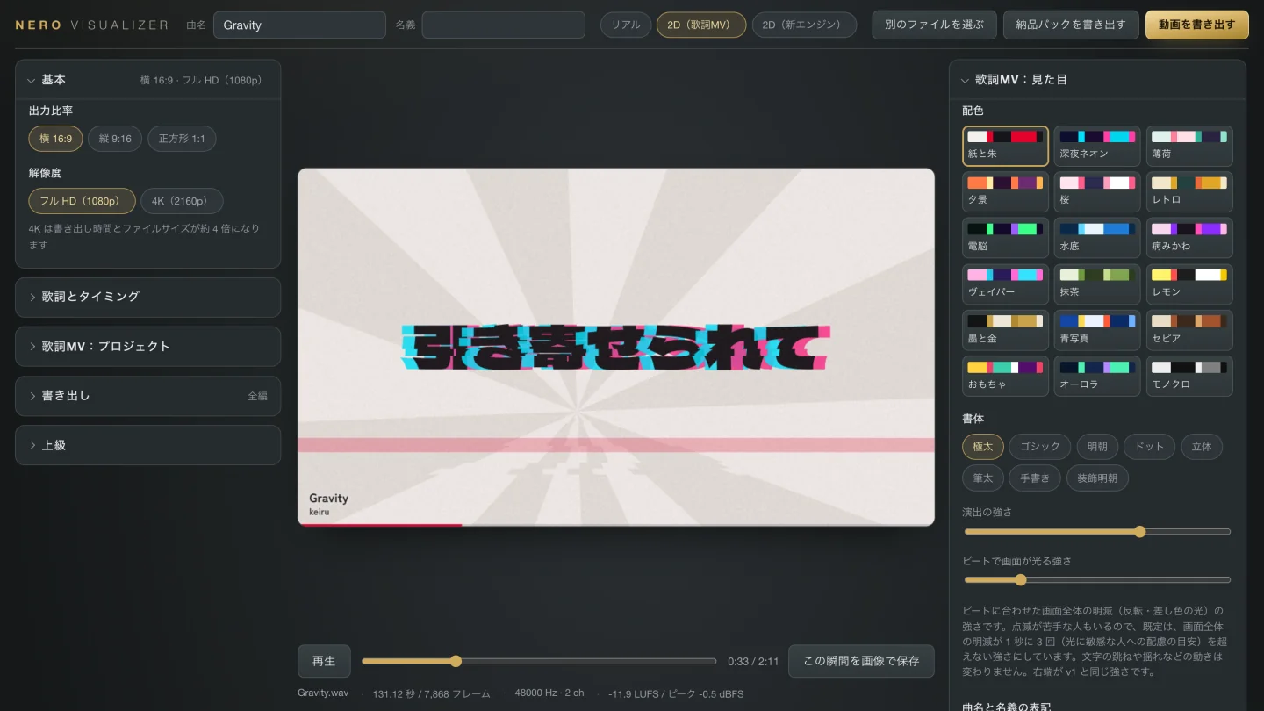Click the 曲名 field containing Gravity
Screen dimensions: 1264x711
click(x=299, y=25)
